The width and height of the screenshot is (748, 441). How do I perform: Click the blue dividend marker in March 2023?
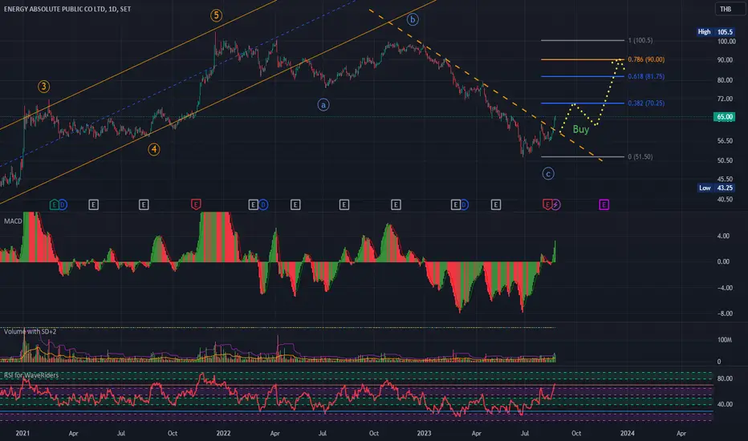coord(464,205)
